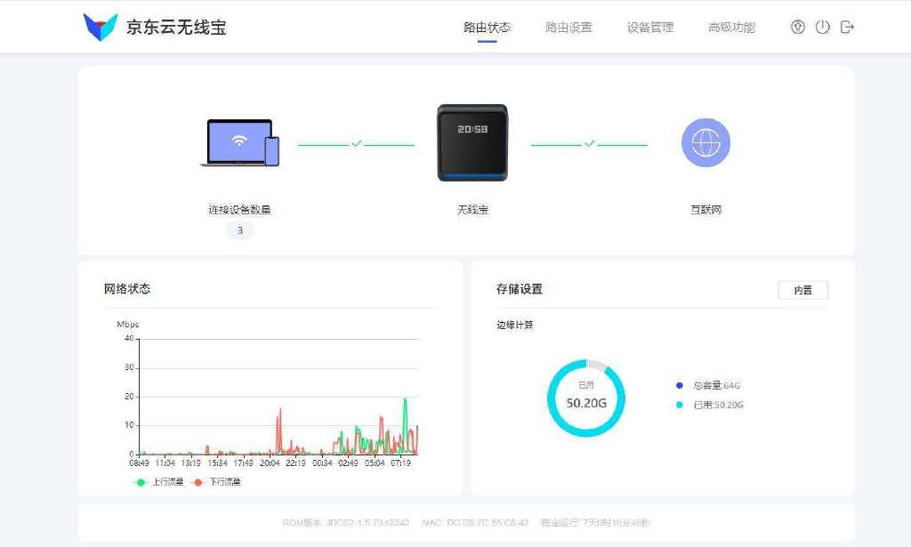Click the 上行流量 legend label
Viewport: 911px width, 547px height.
(168, 482)
